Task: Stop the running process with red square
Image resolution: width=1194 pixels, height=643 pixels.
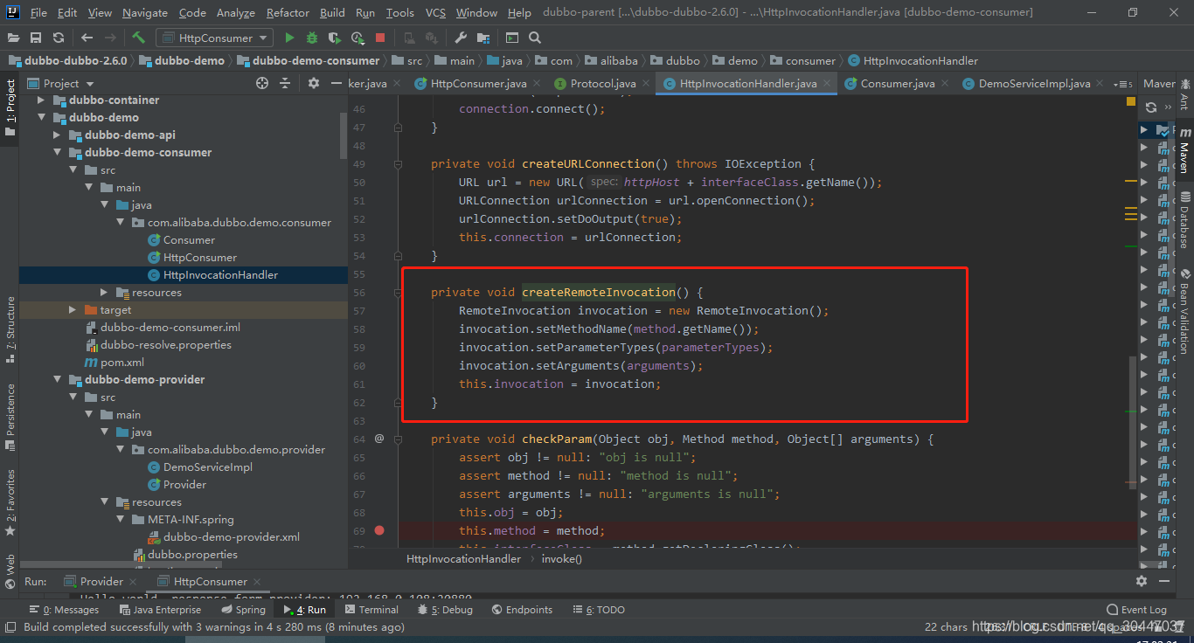Action: tap(380, 38)
